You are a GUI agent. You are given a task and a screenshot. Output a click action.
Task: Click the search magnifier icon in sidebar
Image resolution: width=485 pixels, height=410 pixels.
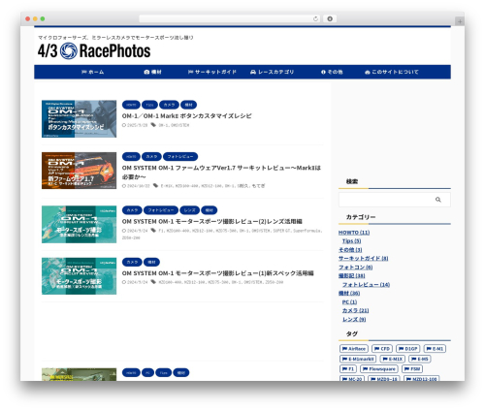click(x=437, y=200)
